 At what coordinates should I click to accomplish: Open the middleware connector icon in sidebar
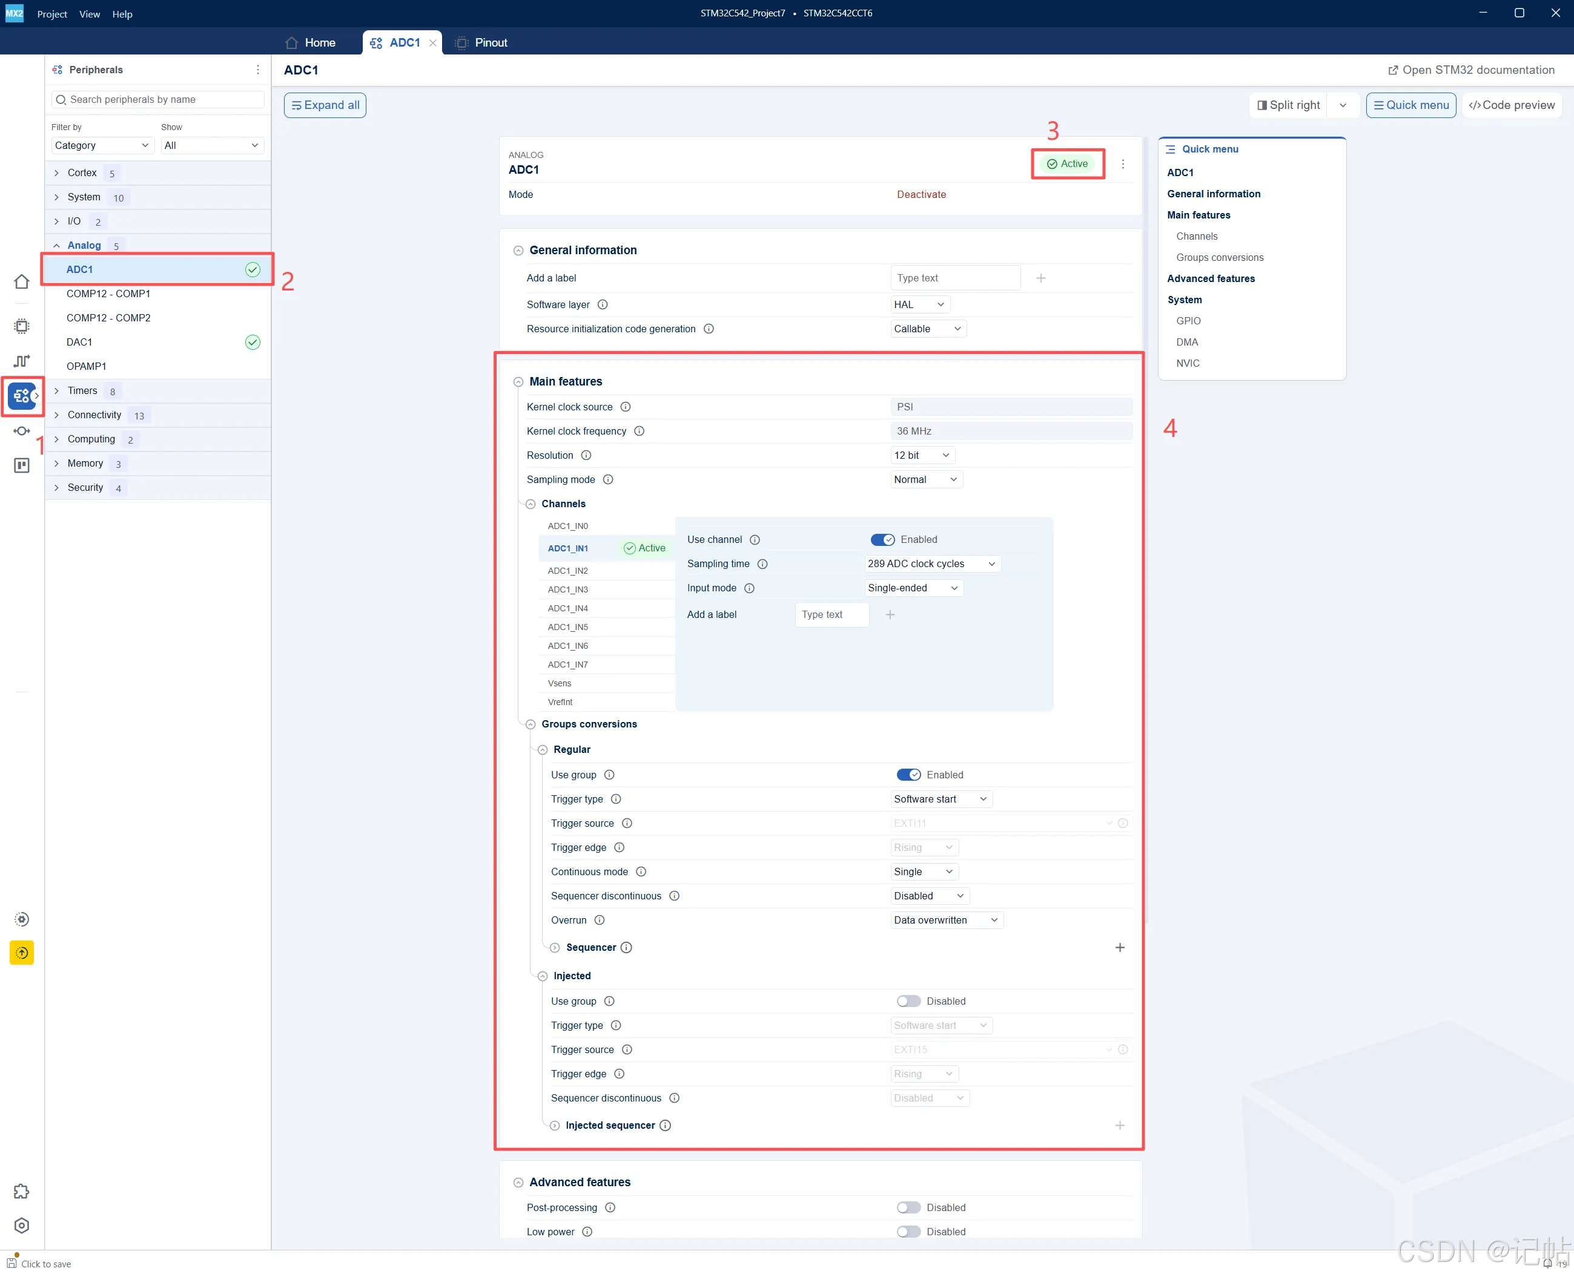(x=21, y=431)
